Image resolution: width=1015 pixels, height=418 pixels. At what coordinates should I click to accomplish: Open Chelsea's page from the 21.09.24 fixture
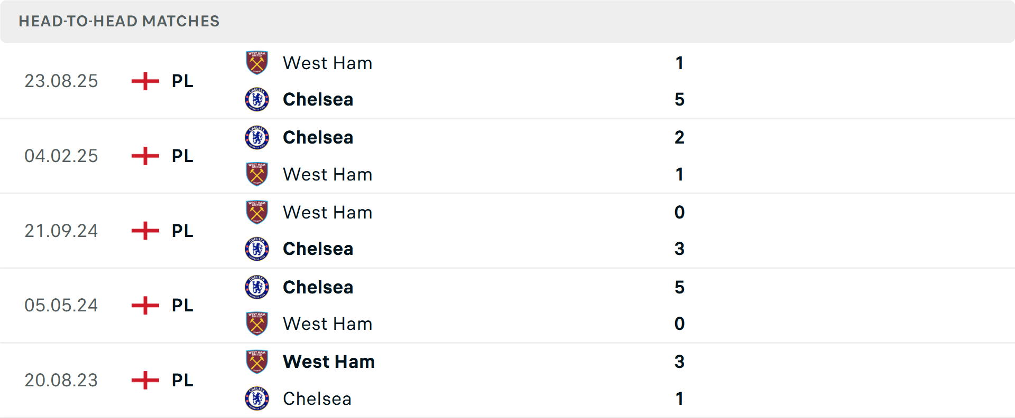[318, 249]
